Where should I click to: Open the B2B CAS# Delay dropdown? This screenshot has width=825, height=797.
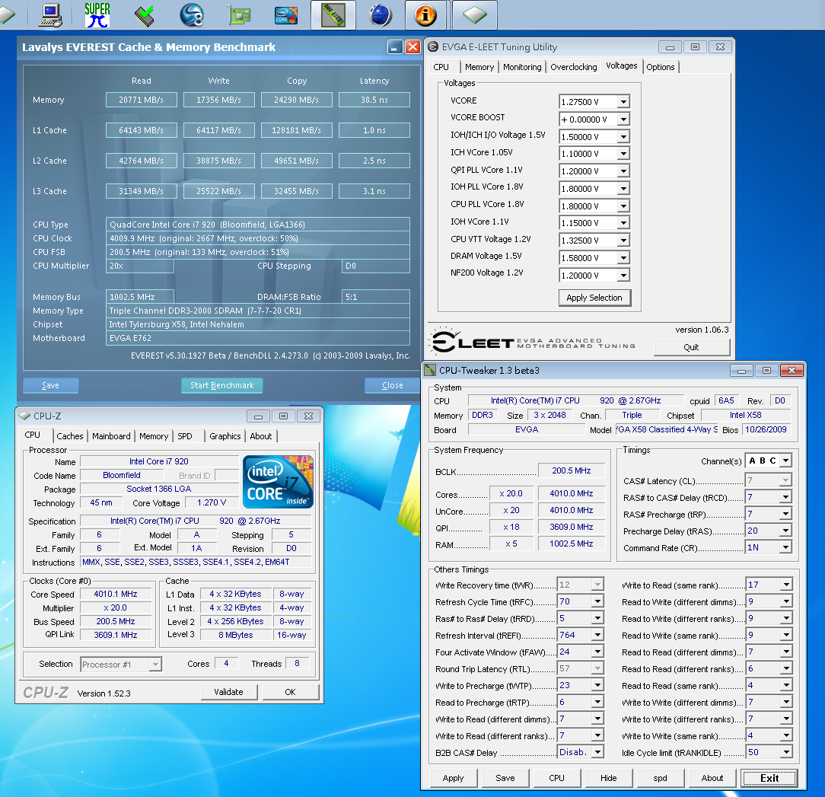click(x=597, y=752)
